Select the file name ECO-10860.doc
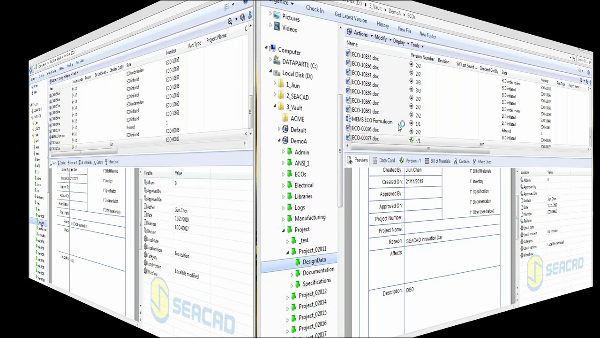The width and height of the screenshot is (600, 338). (x=365, y=101)
